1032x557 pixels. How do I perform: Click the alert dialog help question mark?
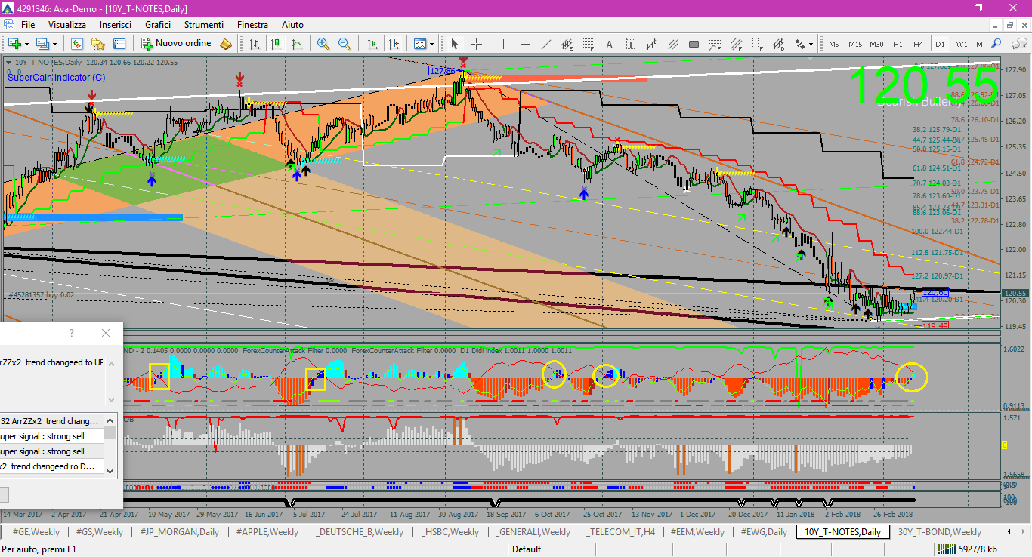[x=72, y=333]
